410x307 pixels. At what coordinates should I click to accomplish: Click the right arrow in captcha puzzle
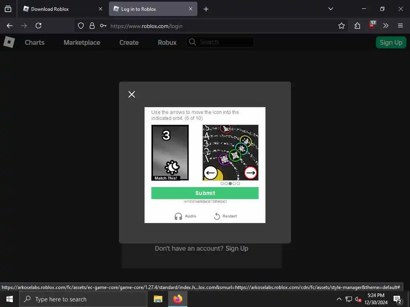(251, 173)
